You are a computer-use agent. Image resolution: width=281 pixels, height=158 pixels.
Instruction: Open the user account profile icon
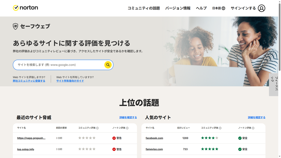tap(262, 8)
